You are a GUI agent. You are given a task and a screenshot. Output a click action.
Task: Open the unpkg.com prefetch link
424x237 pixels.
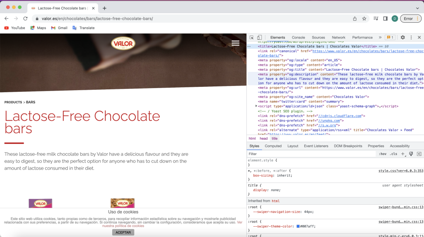[x=329, y=120]
